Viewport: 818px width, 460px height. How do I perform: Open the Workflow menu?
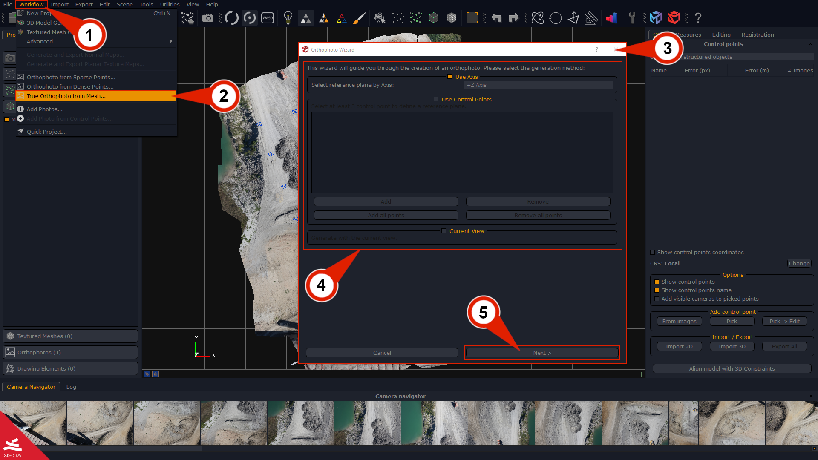(x=31, y=4)
